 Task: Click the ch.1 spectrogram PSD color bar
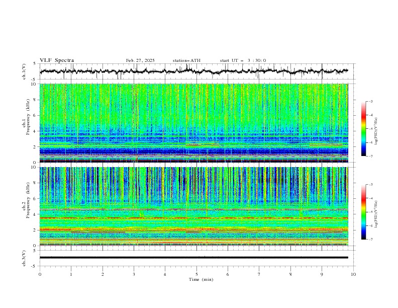tap(363, 129)
